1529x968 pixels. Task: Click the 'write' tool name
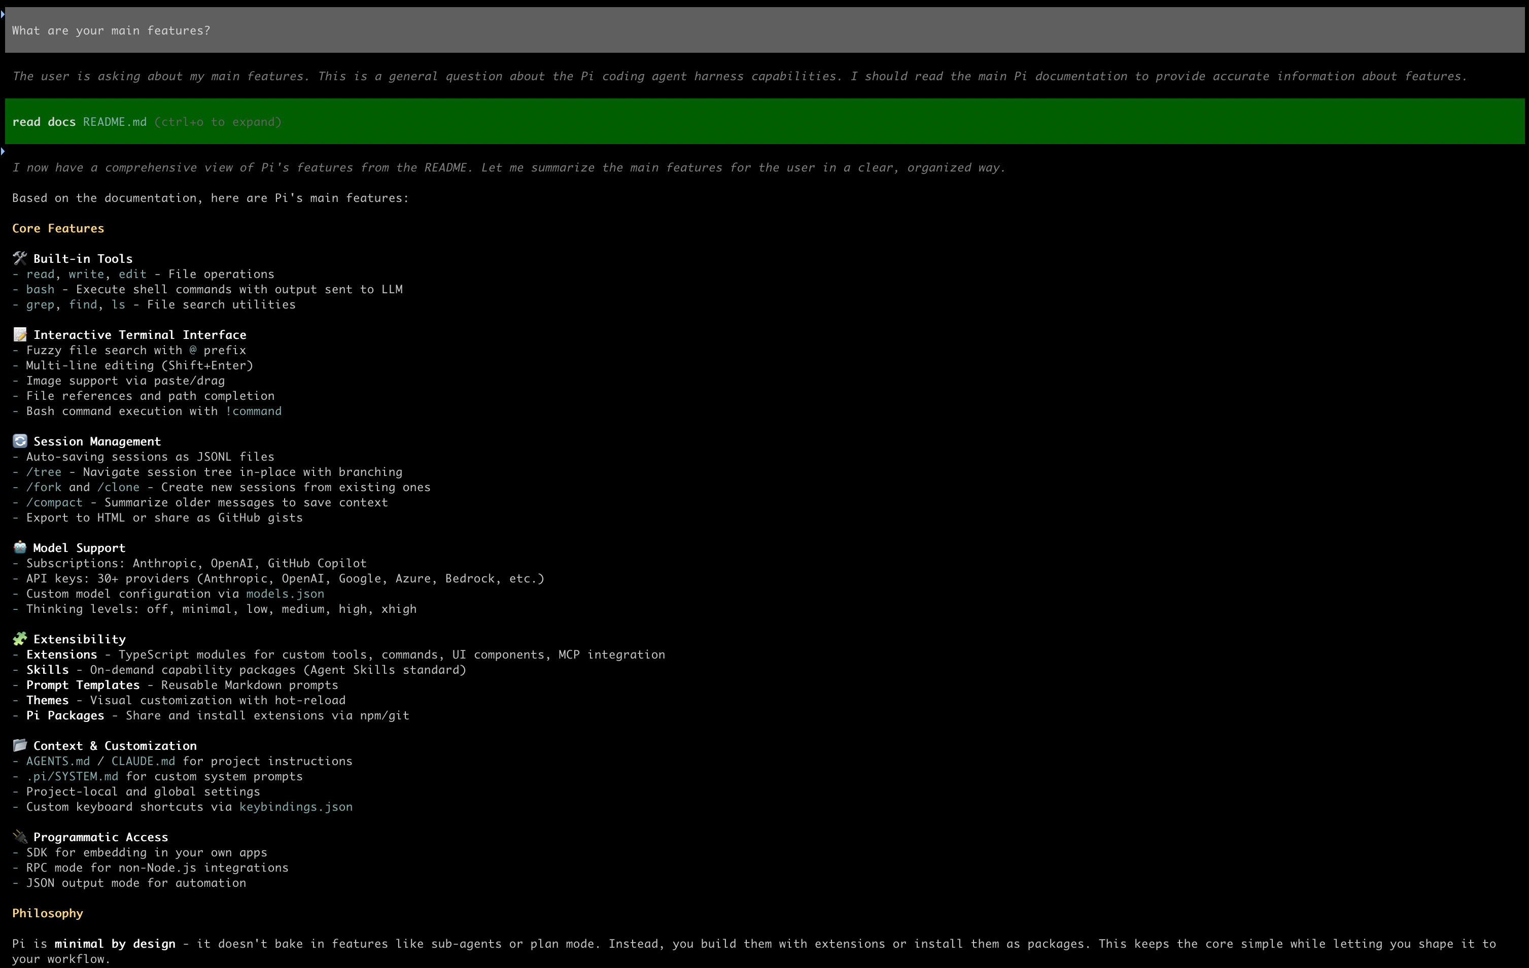click(x=86, y=274)
